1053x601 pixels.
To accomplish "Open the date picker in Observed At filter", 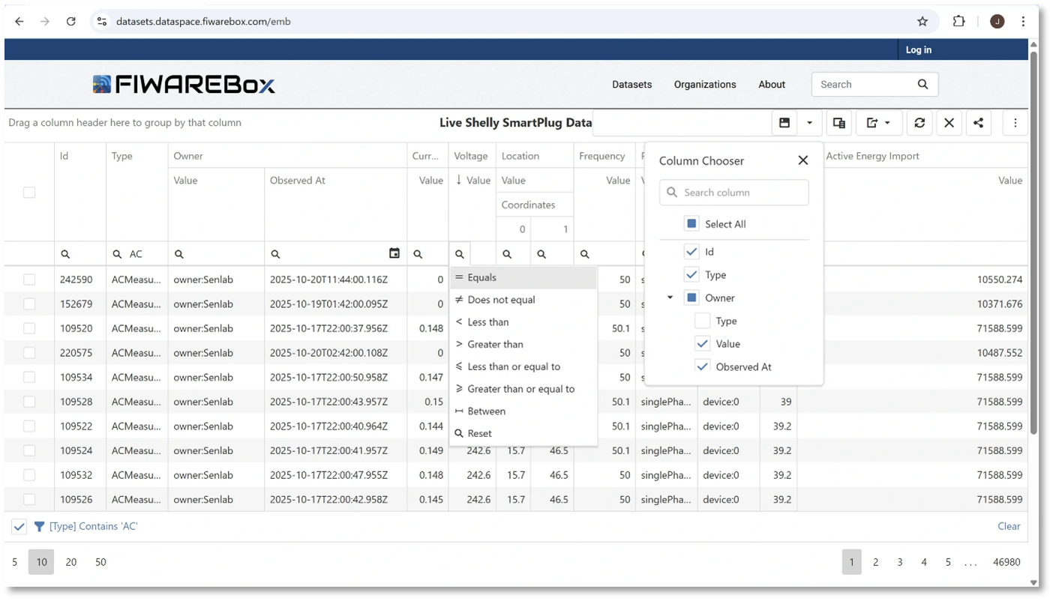I will [394, 253].
